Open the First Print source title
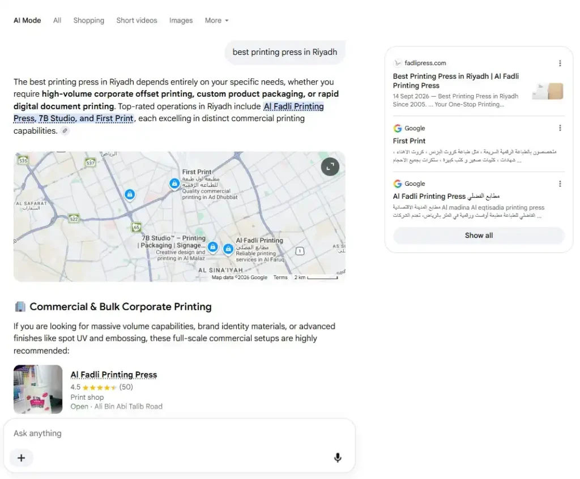580x479 pixels. (x=409, y=141)
